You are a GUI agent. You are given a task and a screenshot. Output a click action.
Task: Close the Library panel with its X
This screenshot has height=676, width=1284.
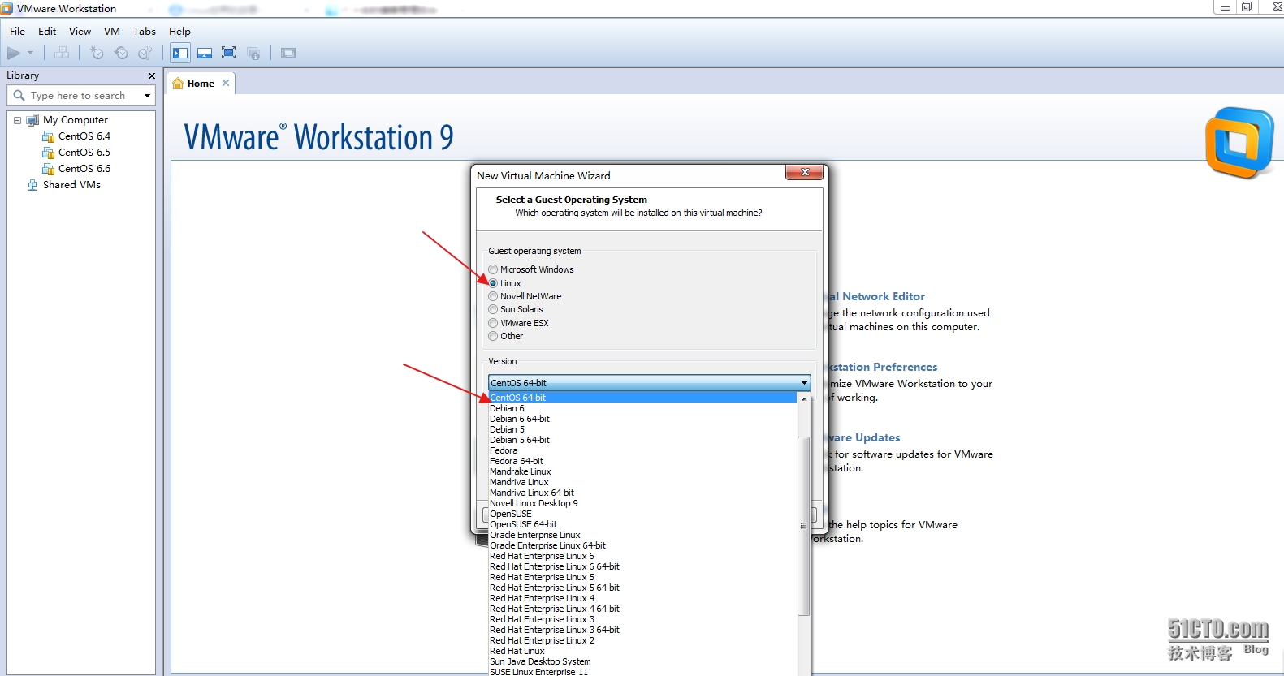pos(151,75)
